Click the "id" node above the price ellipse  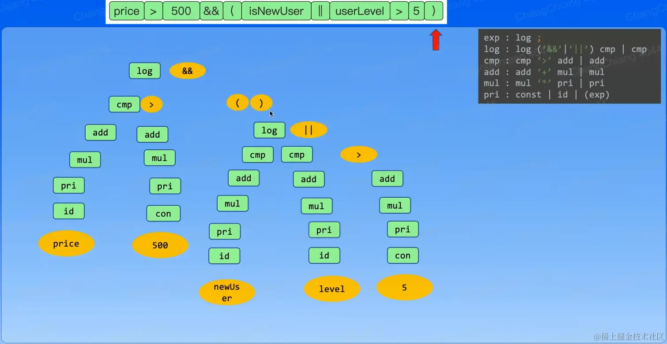coord(68,211)
